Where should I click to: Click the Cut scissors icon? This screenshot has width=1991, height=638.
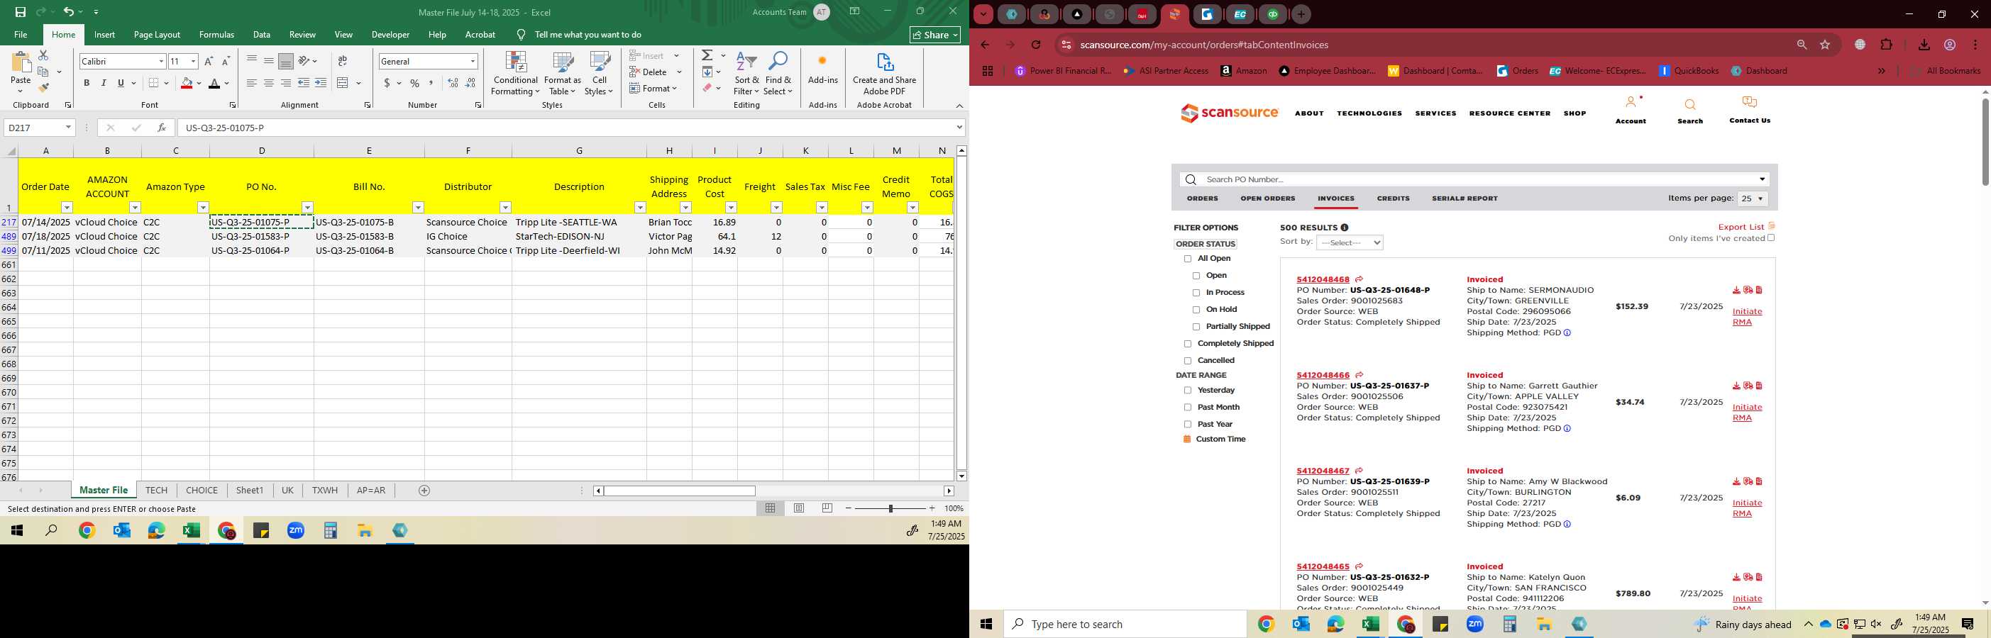point(43,55)
